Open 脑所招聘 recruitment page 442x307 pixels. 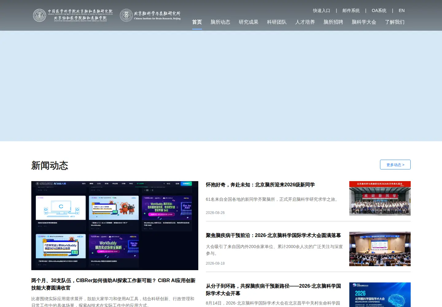click(333, 22)
